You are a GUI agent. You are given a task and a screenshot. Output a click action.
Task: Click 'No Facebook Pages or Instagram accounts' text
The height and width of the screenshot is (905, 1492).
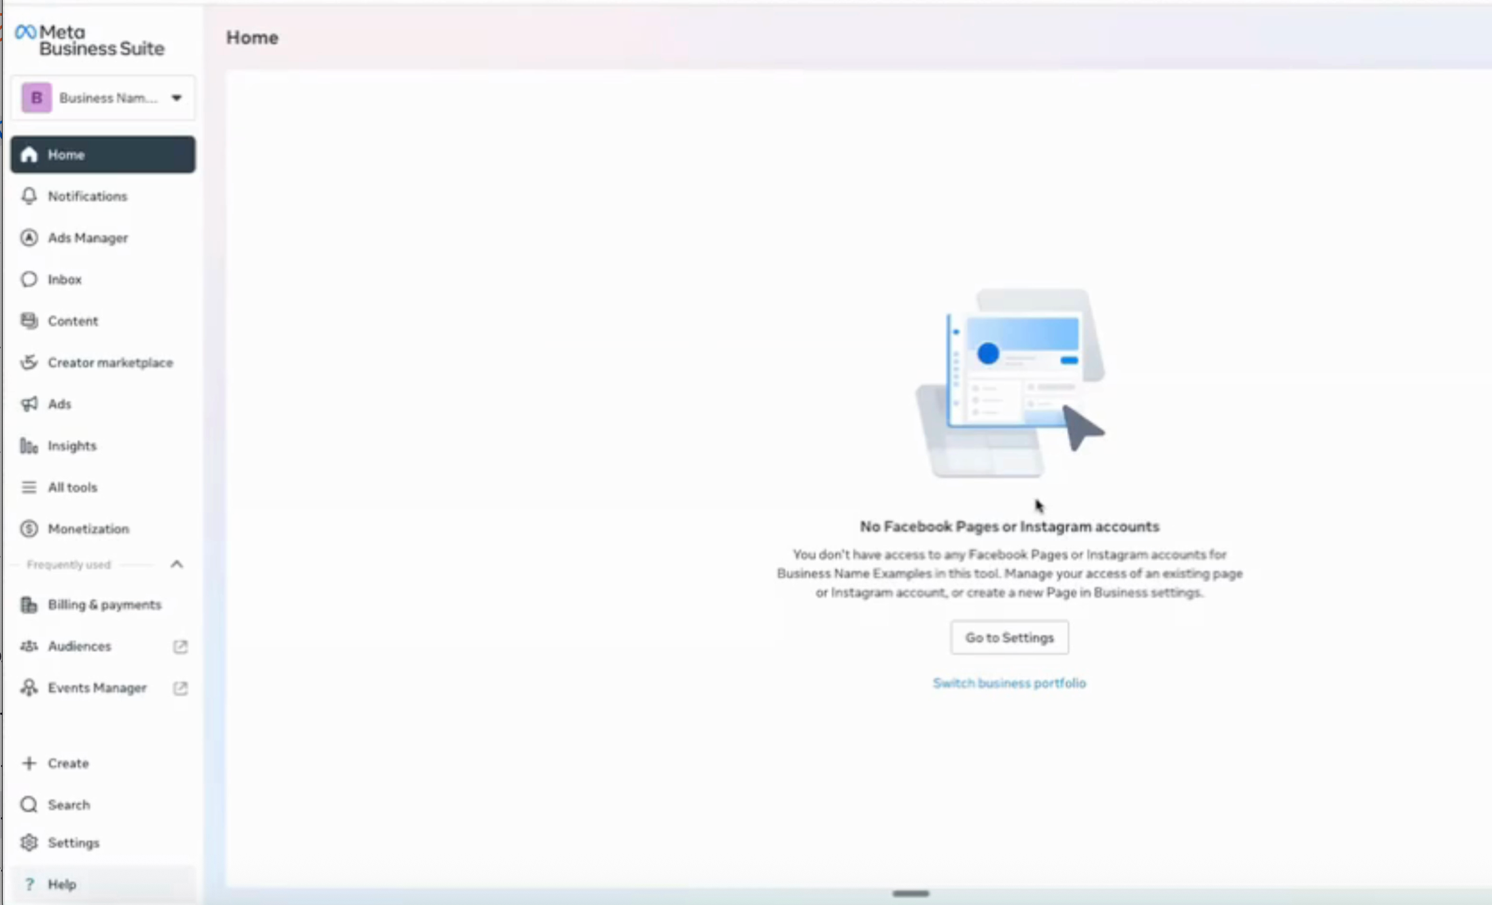click(1009, 526)
